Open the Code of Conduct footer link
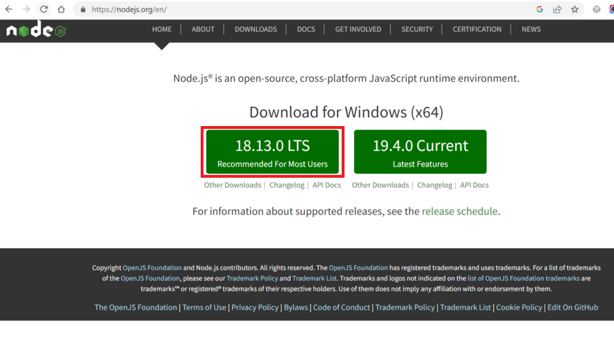Screen dimensions: 614x339 (342, 308)
